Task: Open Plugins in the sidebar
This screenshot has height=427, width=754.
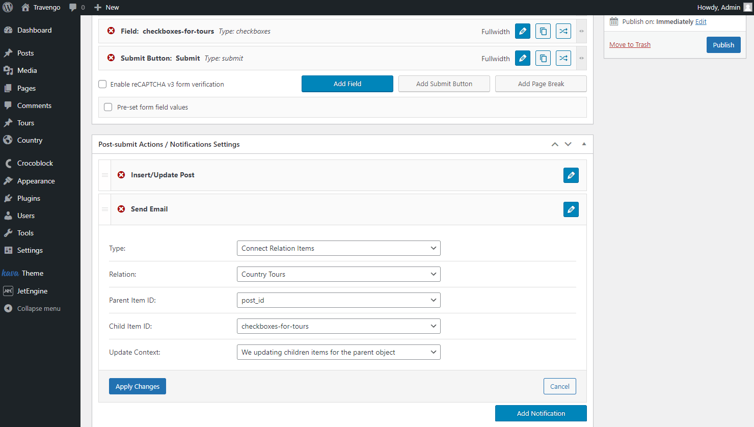Action: (x=40, y=198)
